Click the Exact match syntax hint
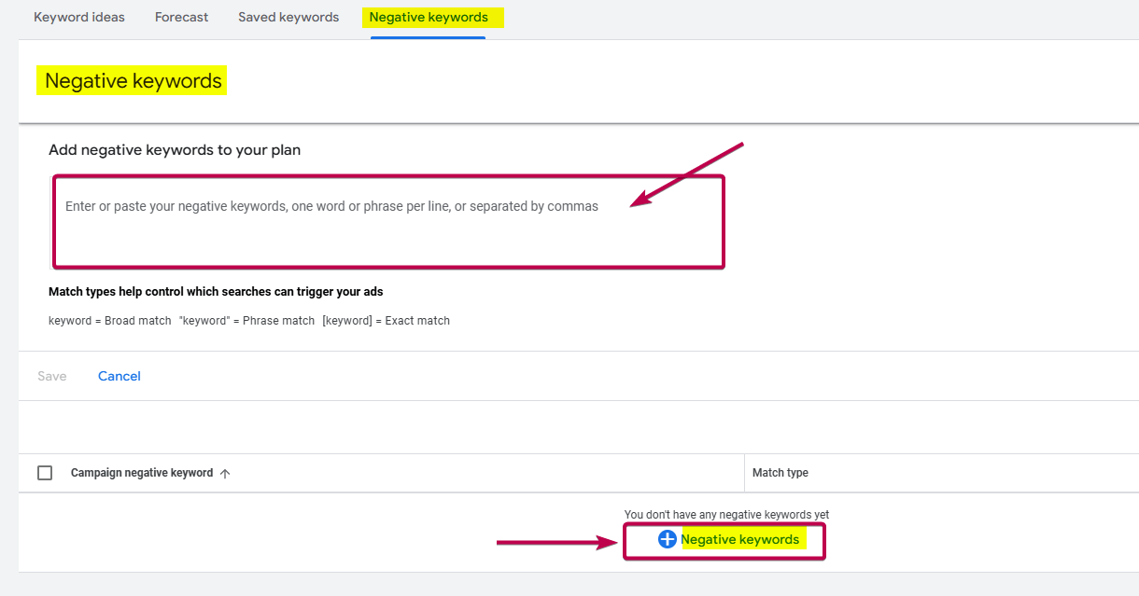The image size is (1139, 596). [x=386, y=321]
